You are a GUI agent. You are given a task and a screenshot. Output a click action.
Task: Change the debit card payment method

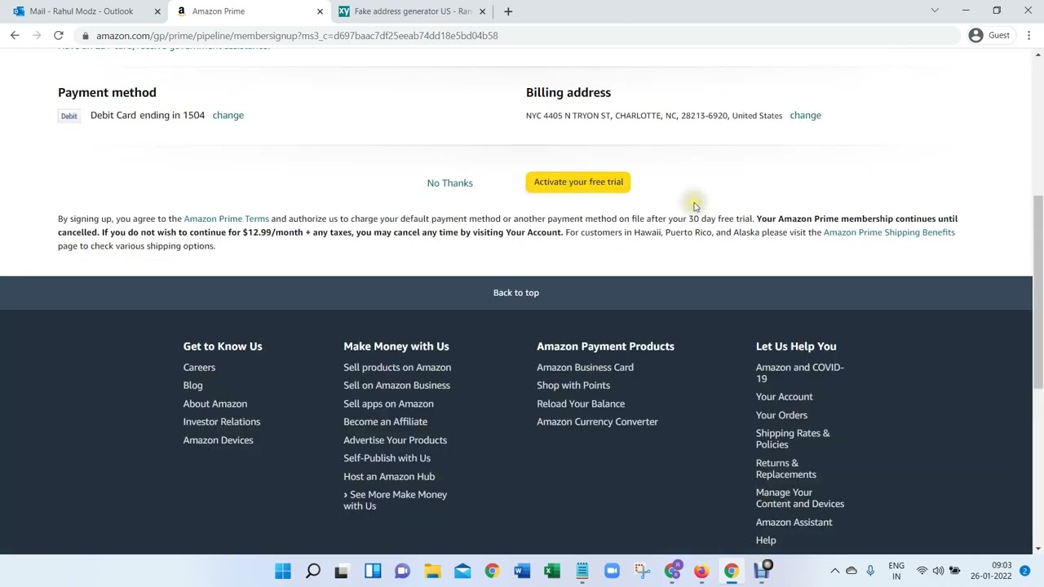[x=228, y=115]
